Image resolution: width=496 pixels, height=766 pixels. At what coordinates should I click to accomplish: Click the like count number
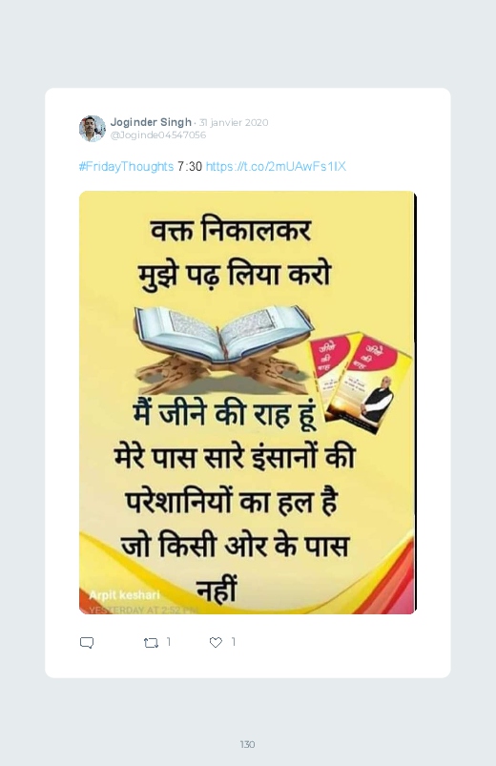pyautogui.click(x=234, y=641)
